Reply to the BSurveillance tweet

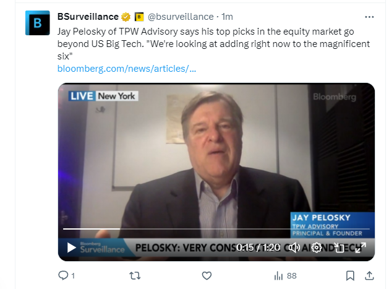[x=63, y=275]
